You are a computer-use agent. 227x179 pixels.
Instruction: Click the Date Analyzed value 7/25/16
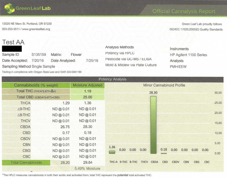point(92,61)
